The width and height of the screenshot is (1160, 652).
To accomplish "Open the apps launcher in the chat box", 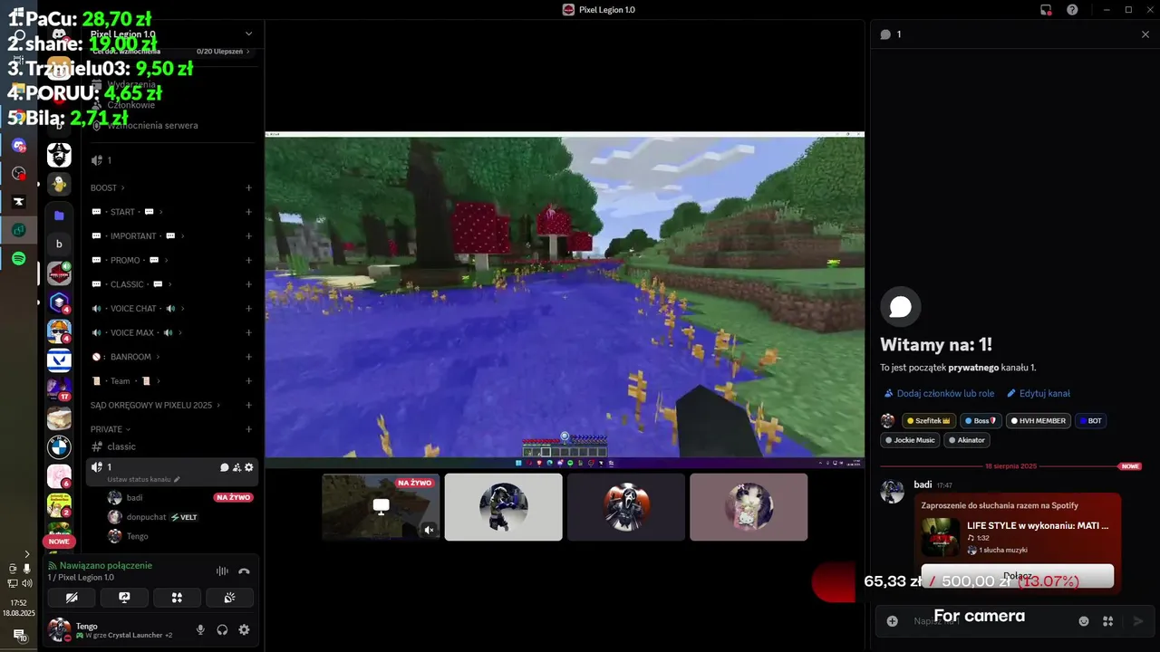I will pyautogui.click(x=1107, y=621).
